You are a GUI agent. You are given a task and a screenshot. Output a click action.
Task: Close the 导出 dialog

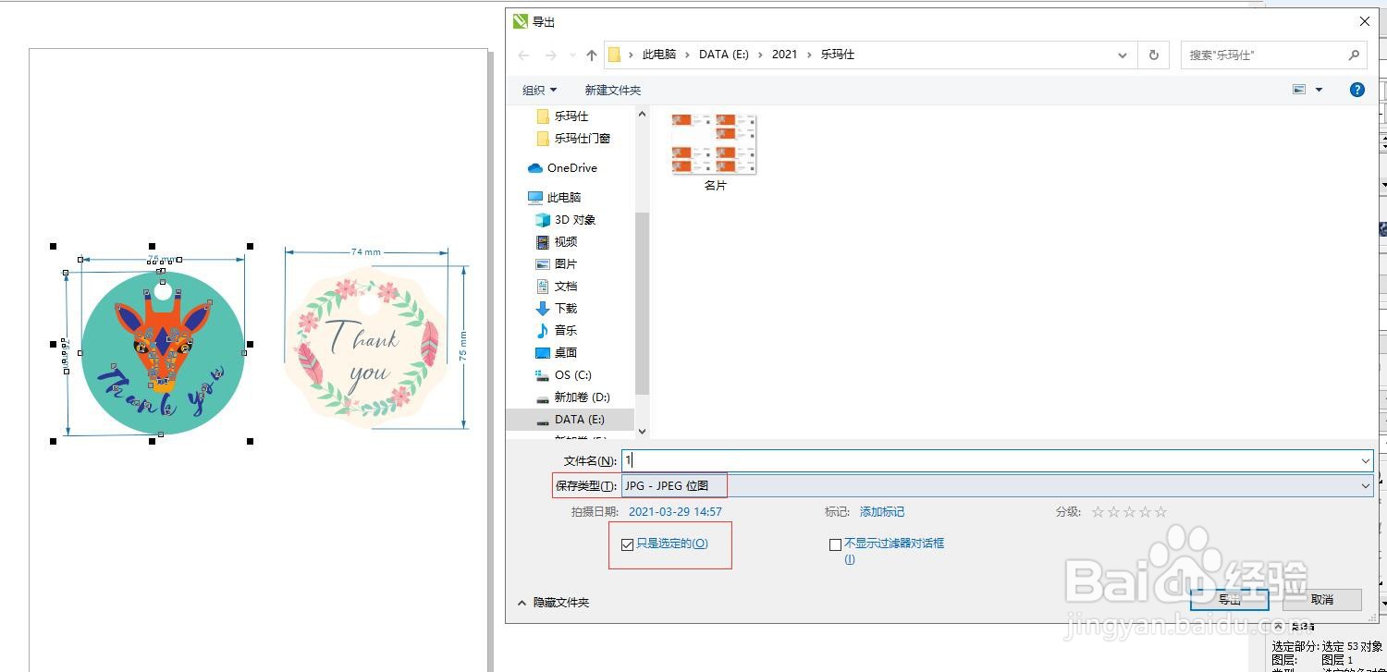[1365, 21]
